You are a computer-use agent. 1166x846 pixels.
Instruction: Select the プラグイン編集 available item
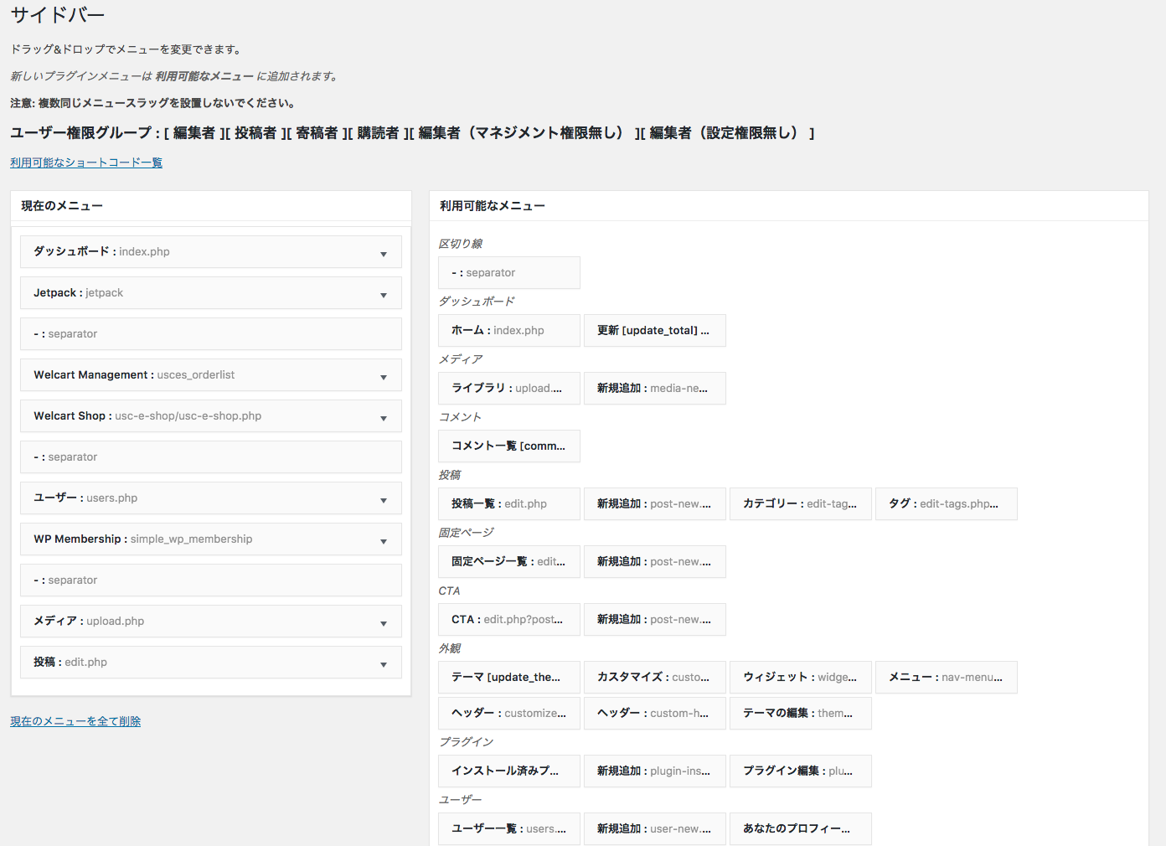(800, 771)
